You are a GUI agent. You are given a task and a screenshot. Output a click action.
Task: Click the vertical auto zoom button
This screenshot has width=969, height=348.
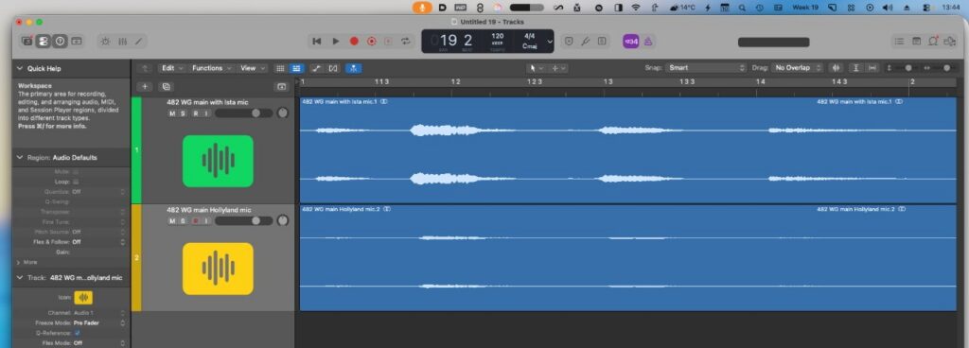[x=855, y=68]
